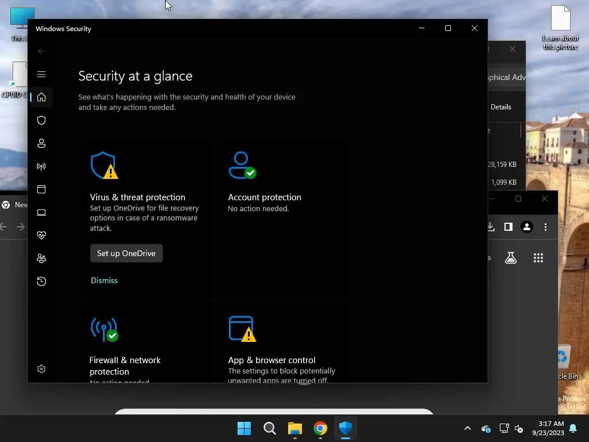Open Firewall & network antenna icon in sidebar
The image size is (589, 442).
point(41,166)
